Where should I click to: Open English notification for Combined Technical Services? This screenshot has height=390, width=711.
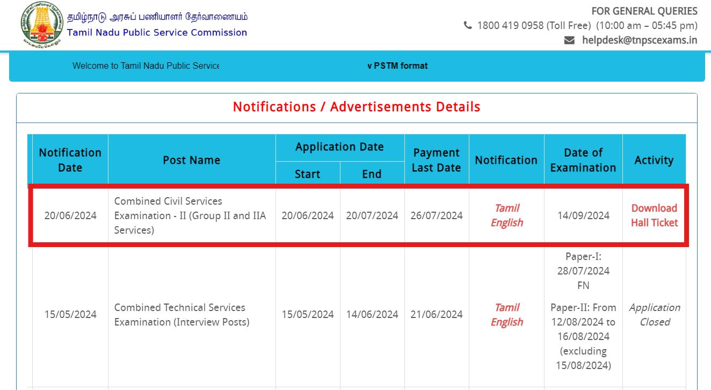click(506, 321)
